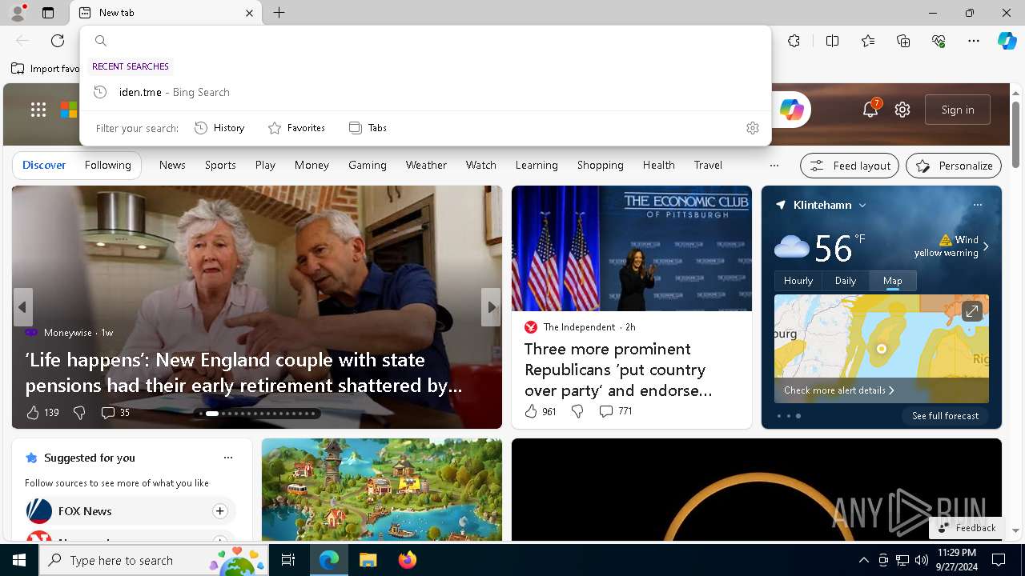Open Browser essentials heart icon

939,41
